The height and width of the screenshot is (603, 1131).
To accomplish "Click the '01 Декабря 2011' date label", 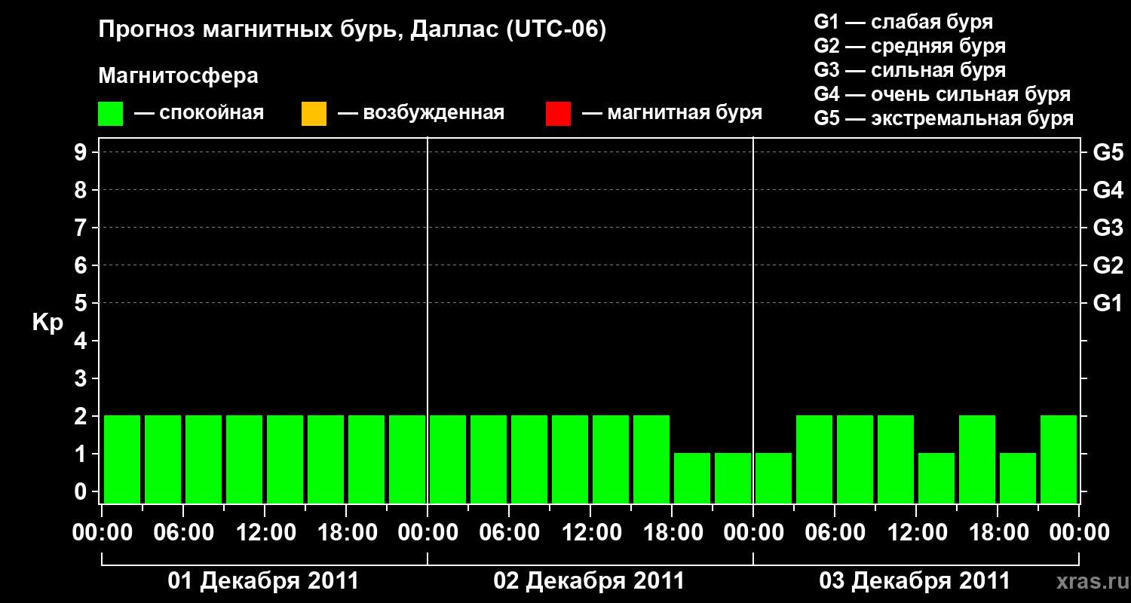I will pyautogui.click(x=263, y=581).
